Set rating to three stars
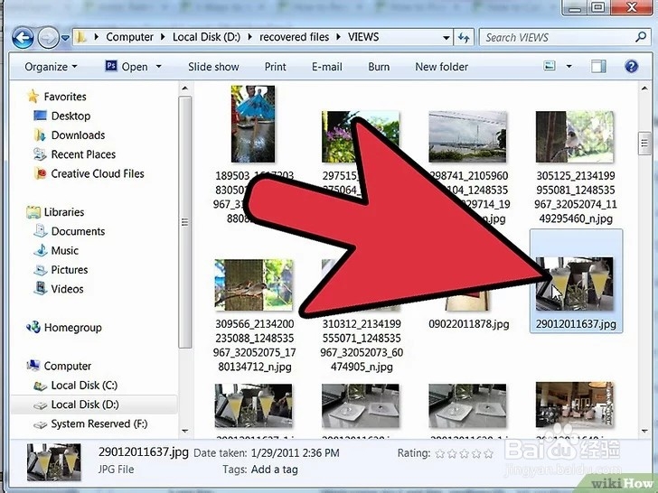The height and width of the screenshot is (493, 658). [x=465, y=453]
